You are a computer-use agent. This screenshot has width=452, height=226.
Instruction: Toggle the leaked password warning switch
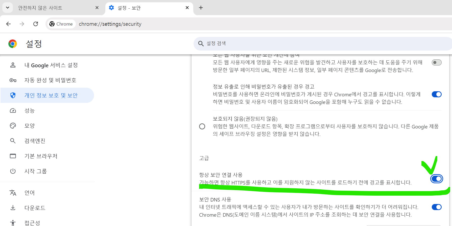click(437, 94)
